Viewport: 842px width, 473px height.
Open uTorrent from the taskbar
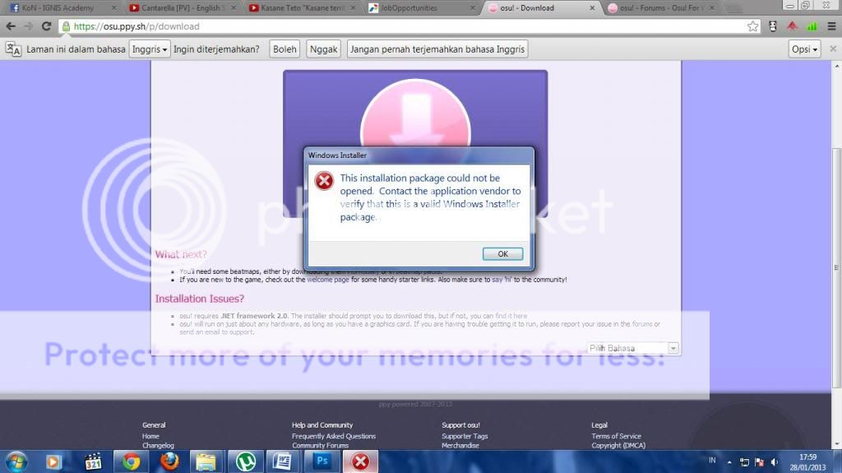[245, 461]
